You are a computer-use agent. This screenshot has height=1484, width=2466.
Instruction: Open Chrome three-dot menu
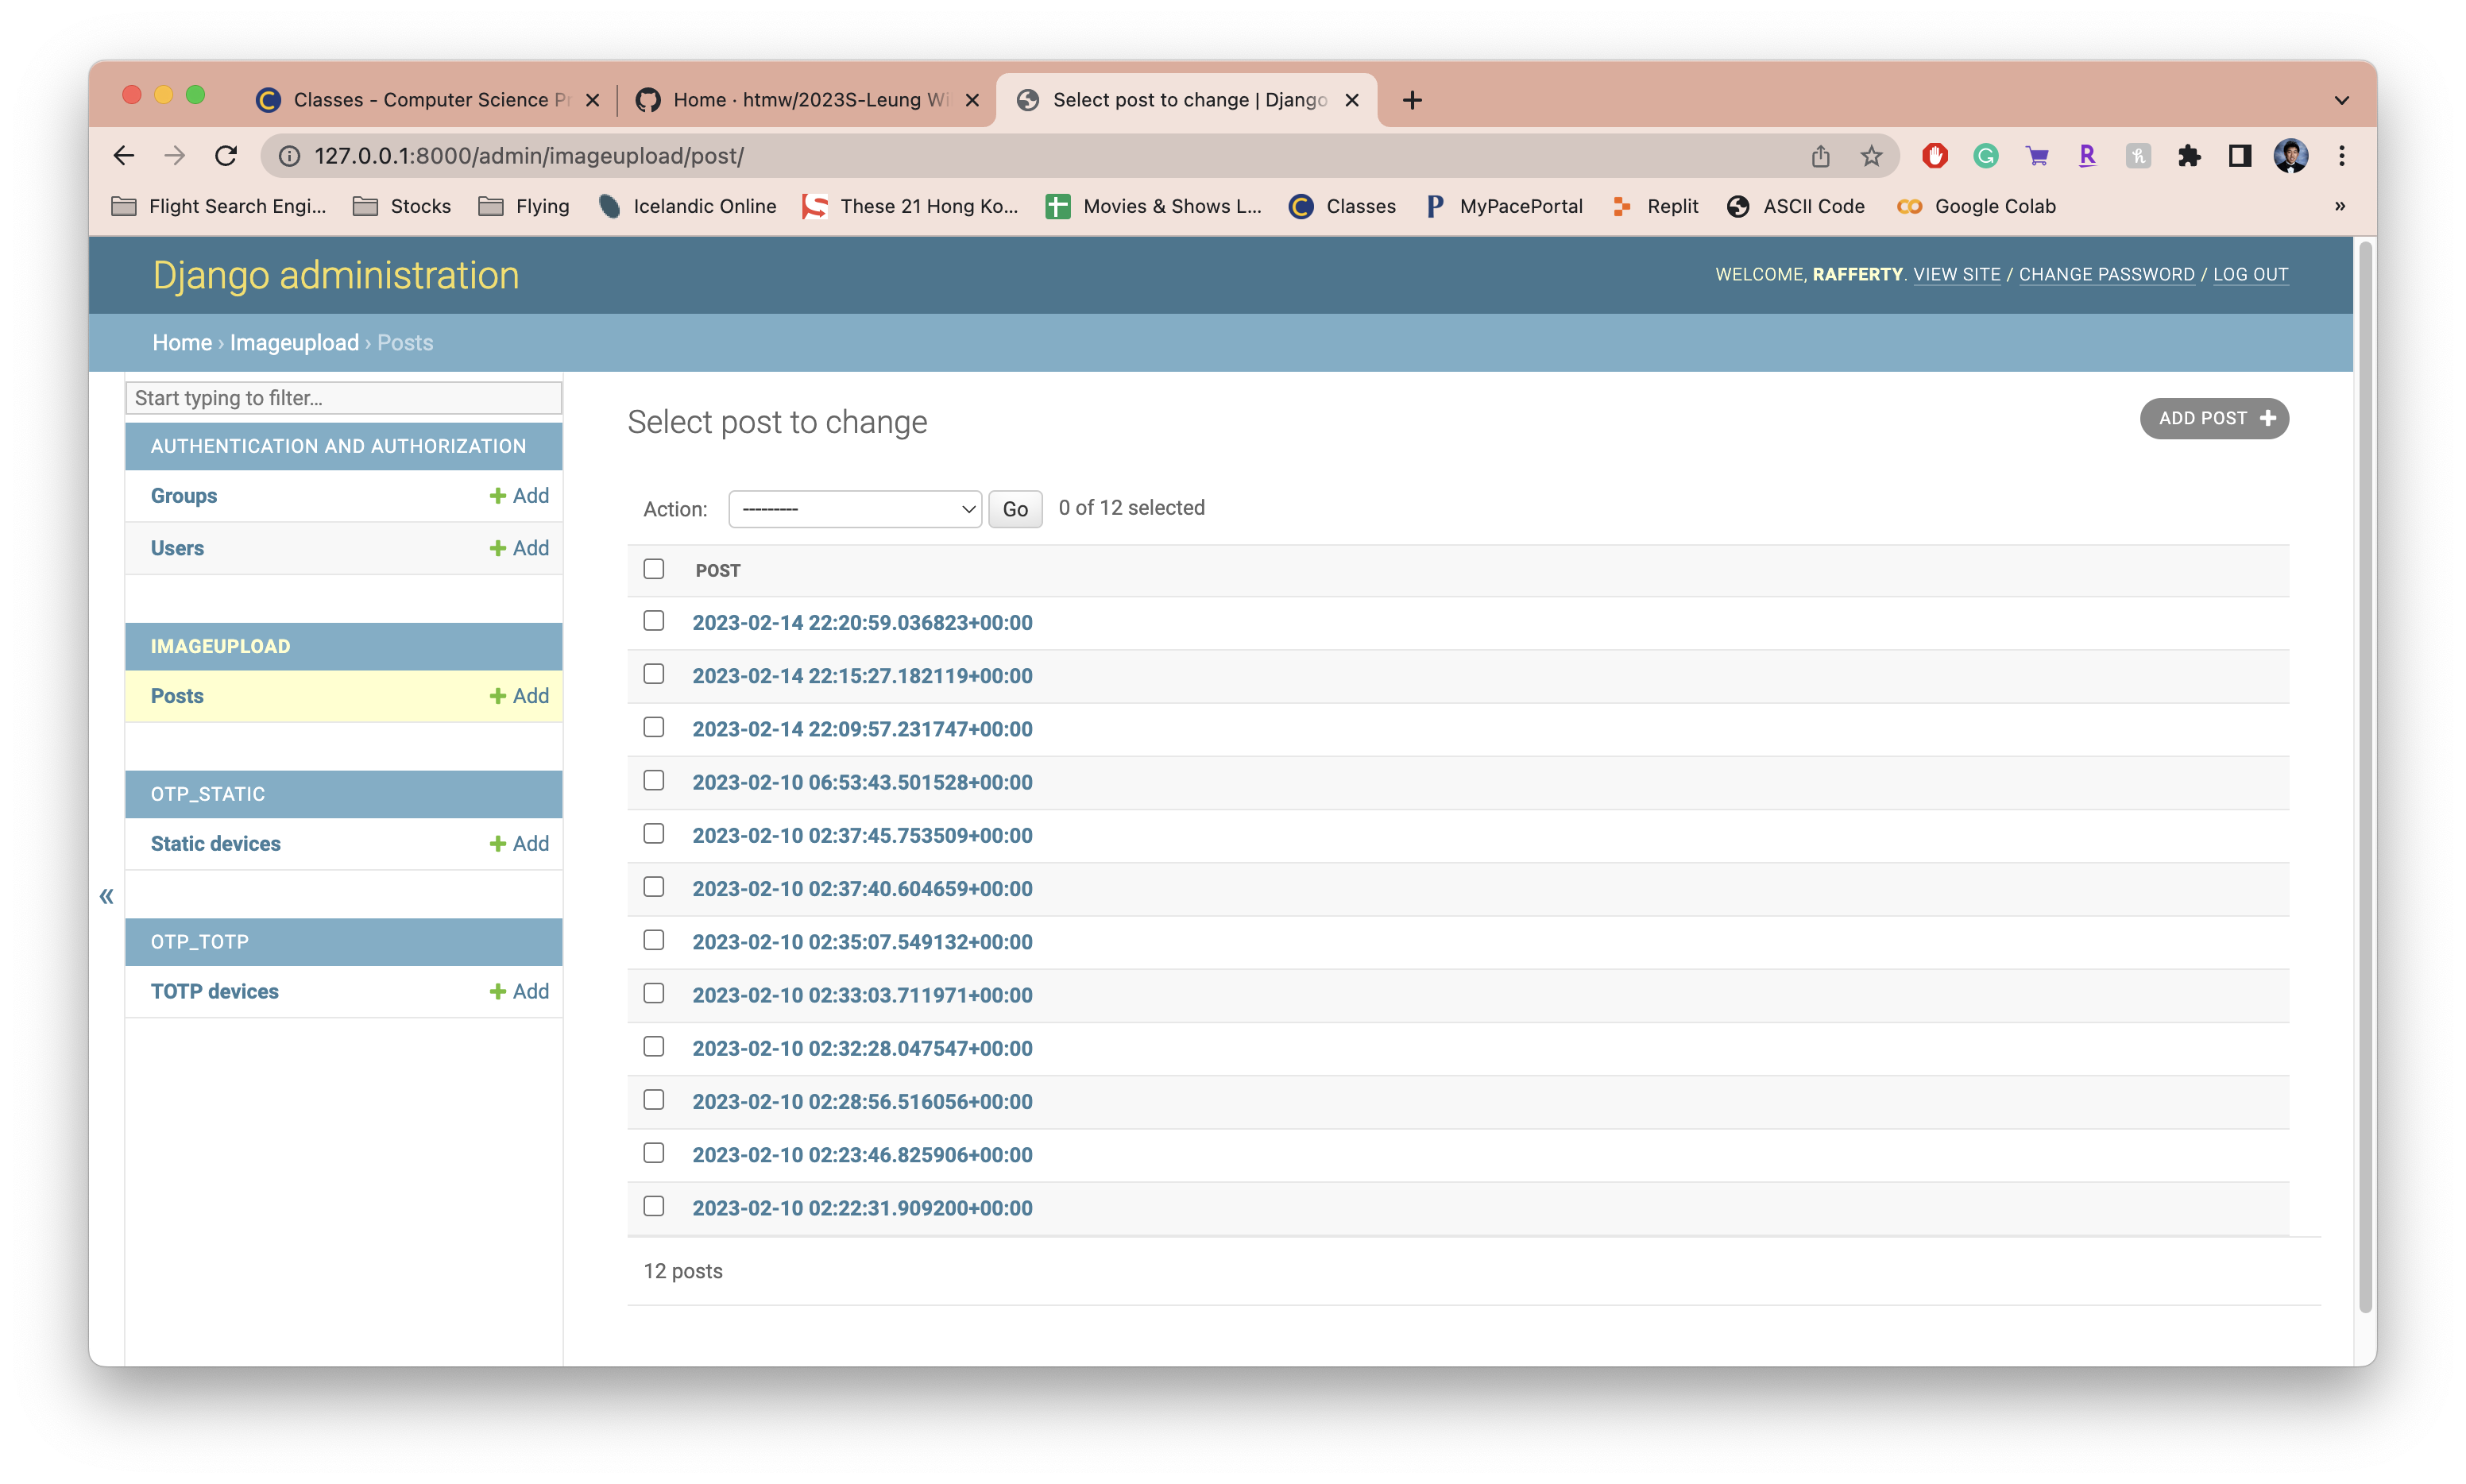coord(2341,156)
